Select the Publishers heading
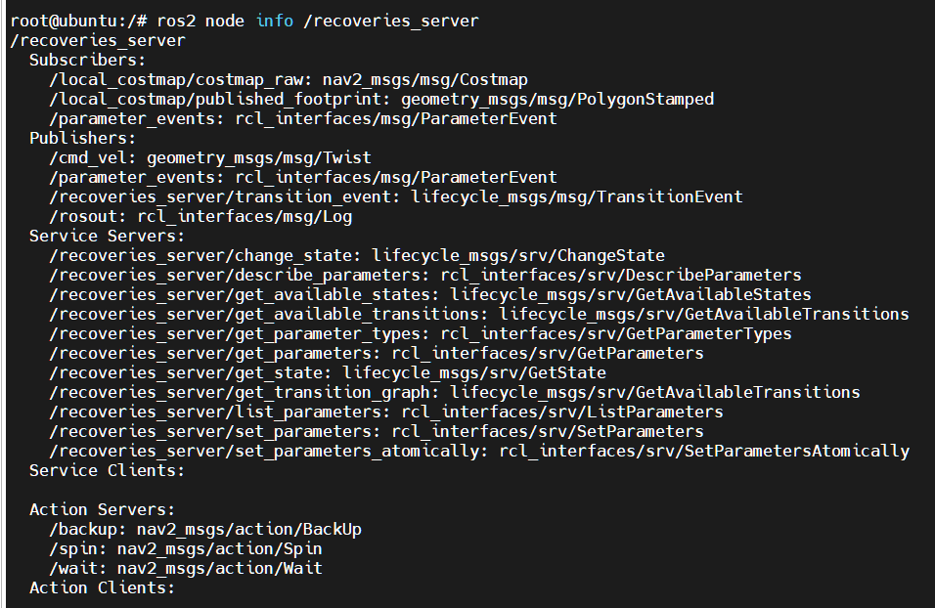Screen dimensions: 935x608 click(x=83, y=138)
